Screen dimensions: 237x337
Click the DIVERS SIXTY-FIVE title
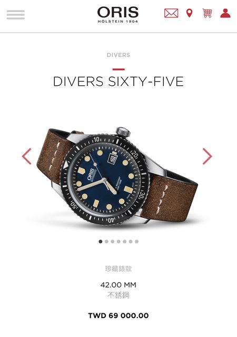(118, 82)
